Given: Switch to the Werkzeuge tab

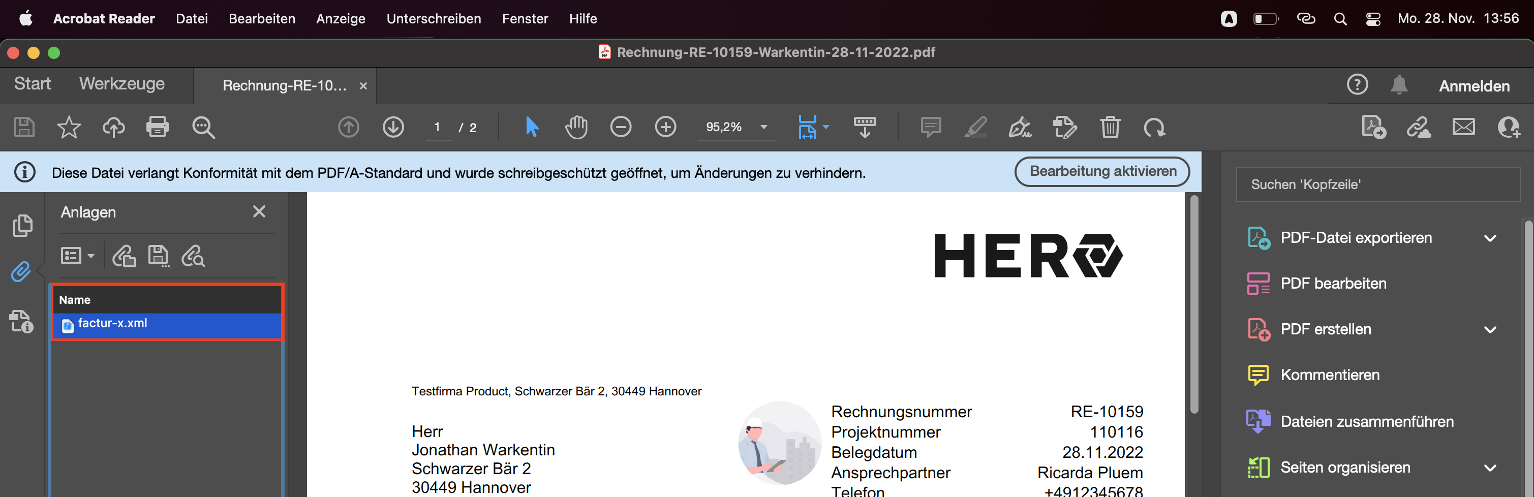Looking at the screenshot, I should (x=122, y=83).
